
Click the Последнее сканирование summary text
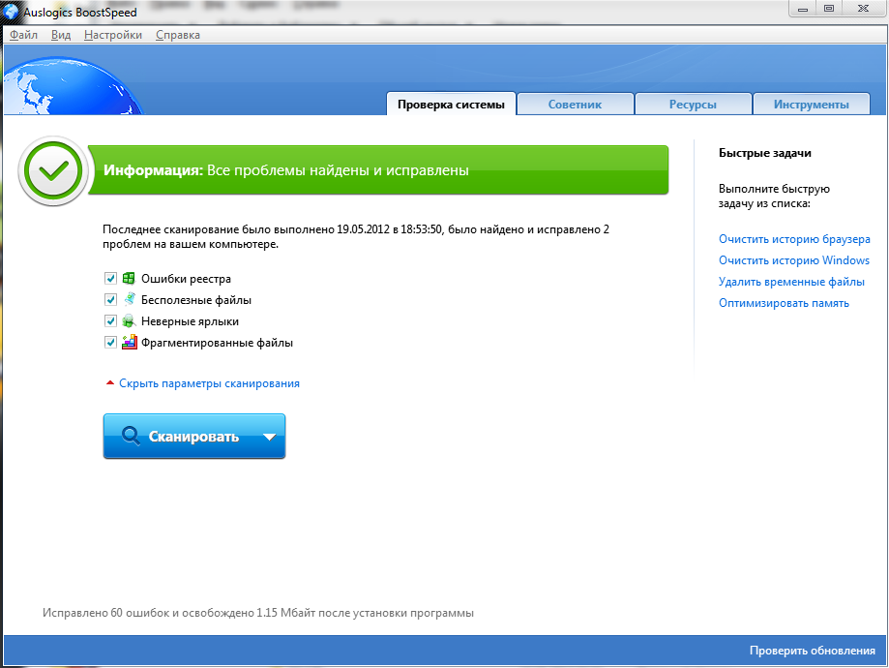point(356,236)
